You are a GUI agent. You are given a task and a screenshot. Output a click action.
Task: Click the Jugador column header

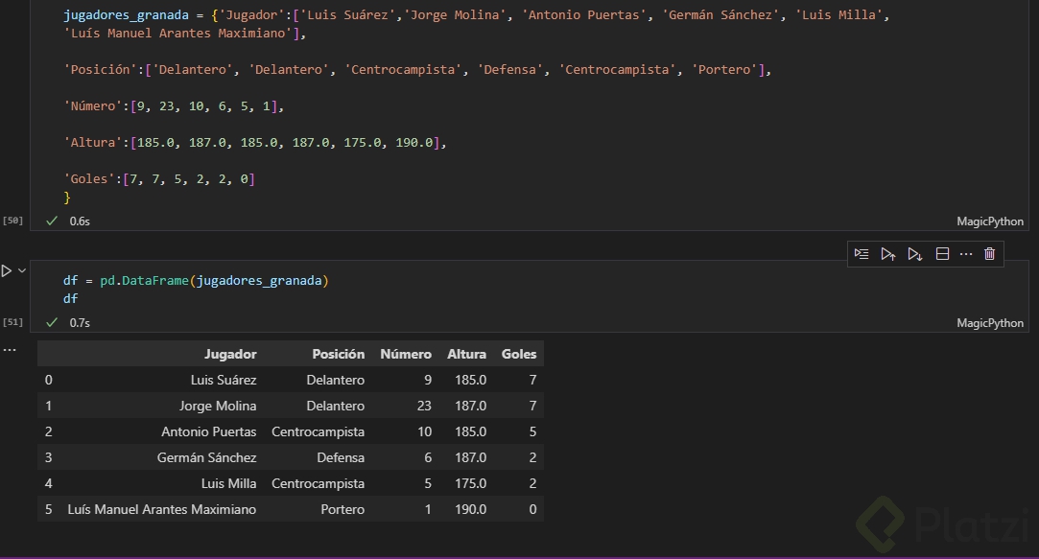[x=230, y=354]
